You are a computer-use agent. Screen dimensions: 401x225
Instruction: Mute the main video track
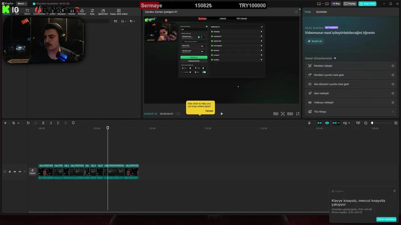20,172
